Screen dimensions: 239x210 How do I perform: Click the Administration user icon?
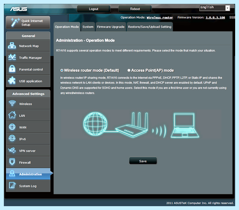(12, 173)
